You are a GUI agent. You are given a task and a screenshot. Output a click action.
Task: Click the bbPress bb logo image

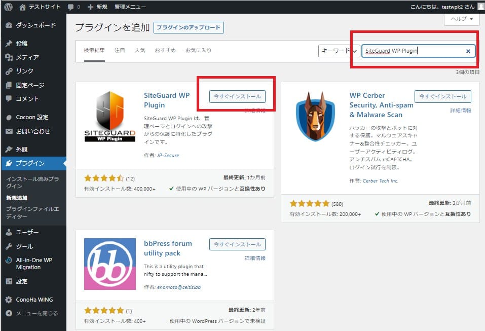(x=110, y=264)
